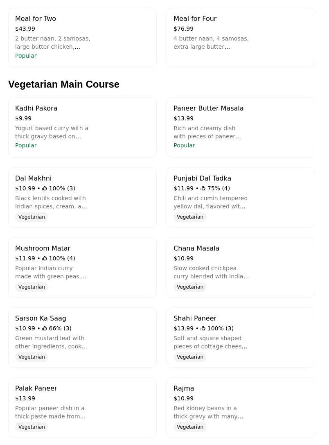Click the Shahi Paneer dish title

[x=195, y=318]
